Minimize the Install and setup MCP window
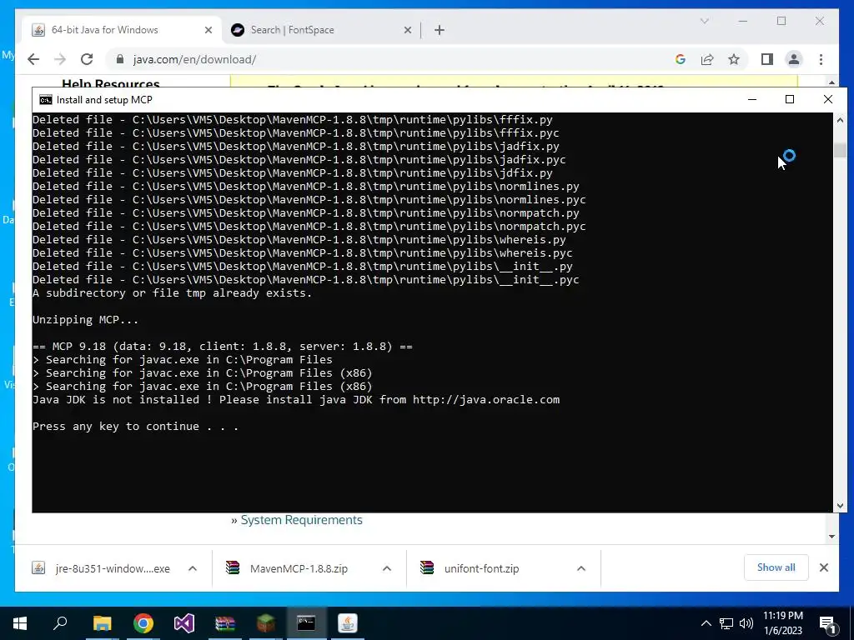Image resolution: width=854 pixels, height=640 pixels. tap(752, 99)
